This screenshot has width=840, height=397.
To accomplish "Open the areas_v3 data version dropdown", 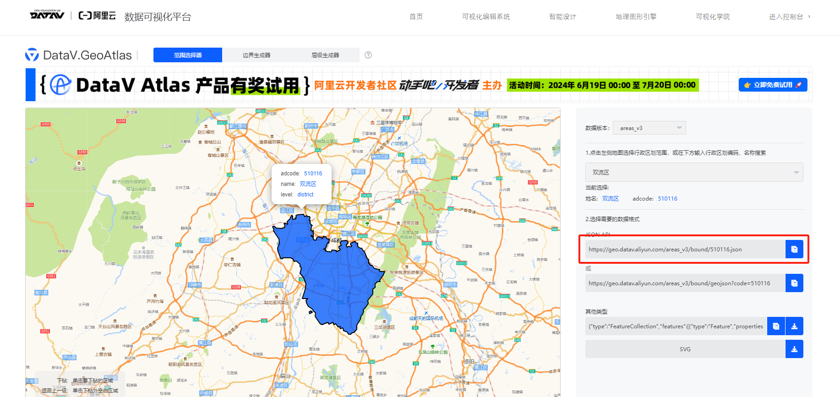I will [649, 128].
